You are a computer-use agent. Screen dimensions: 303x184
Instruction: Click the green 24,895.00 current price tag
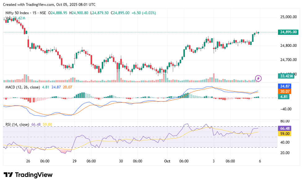(288, 32)
